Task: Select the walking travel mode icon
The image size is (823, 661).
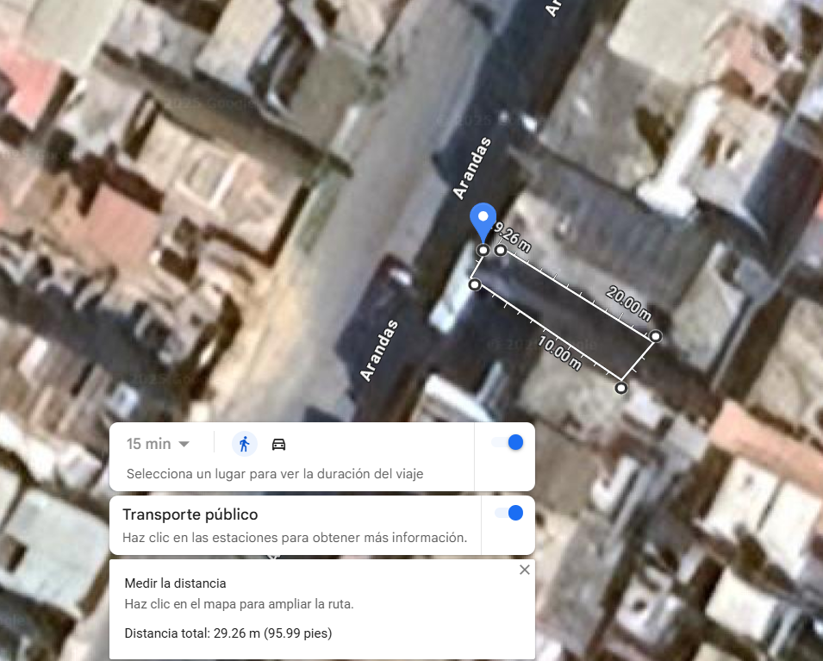Action: coord(244,444)
